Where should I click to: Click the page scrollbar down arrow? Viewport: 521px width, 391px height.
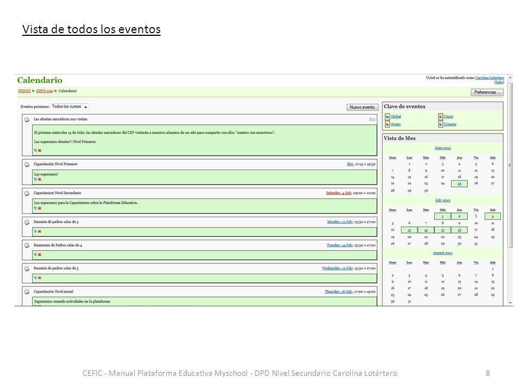point(510,303)
